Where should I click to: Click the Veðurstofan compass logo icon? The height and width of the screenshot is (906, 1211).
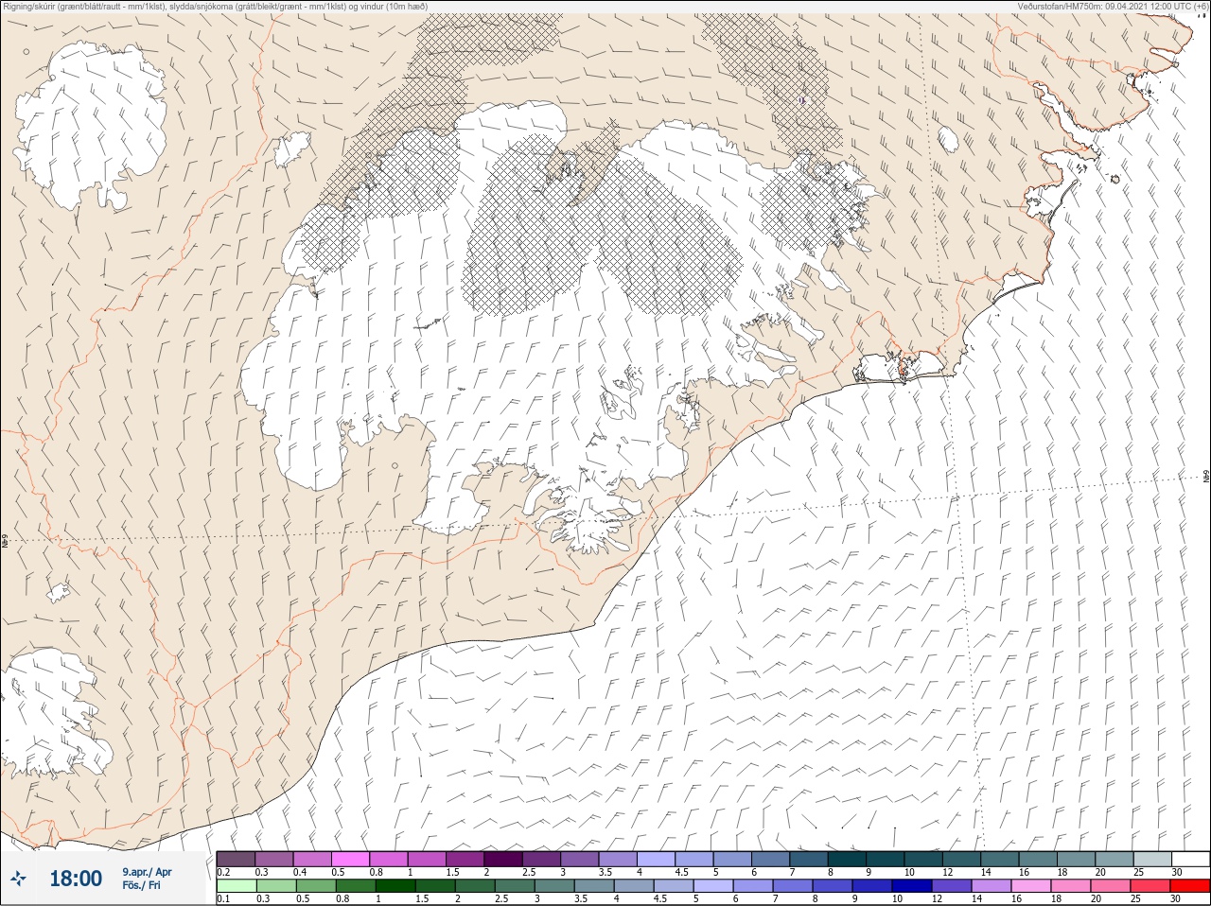point(18,879)
